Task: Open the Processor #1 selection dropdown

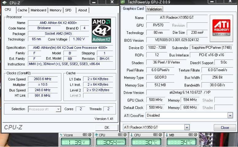Action: [x=58, y=109]
